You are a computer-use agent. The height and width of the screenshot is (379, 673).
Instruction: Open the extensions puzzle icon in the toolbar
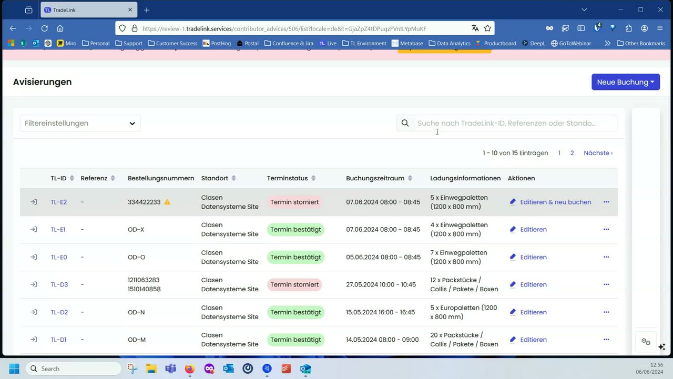tap(628, 28)
